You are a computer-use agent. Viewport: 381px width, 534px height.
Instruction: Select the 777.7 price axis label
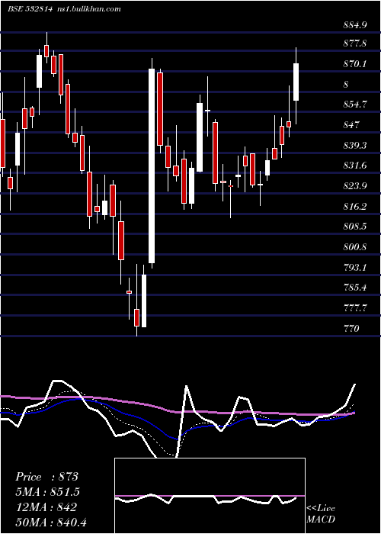[x=355, y=308]
